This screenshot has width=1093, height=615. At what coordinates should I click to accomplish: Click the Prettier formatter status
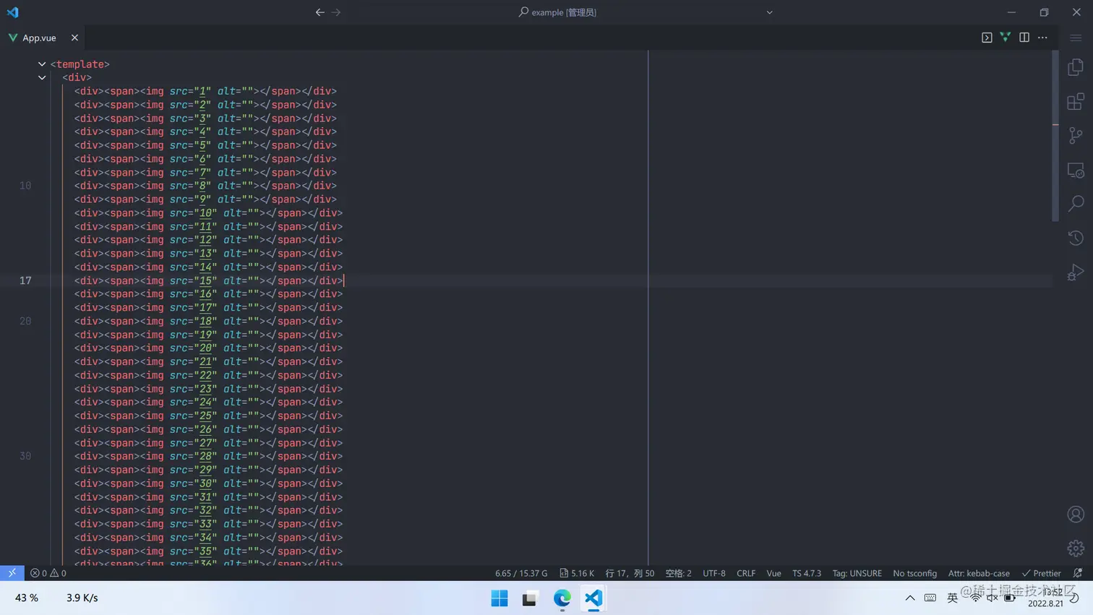(1041, 573)
